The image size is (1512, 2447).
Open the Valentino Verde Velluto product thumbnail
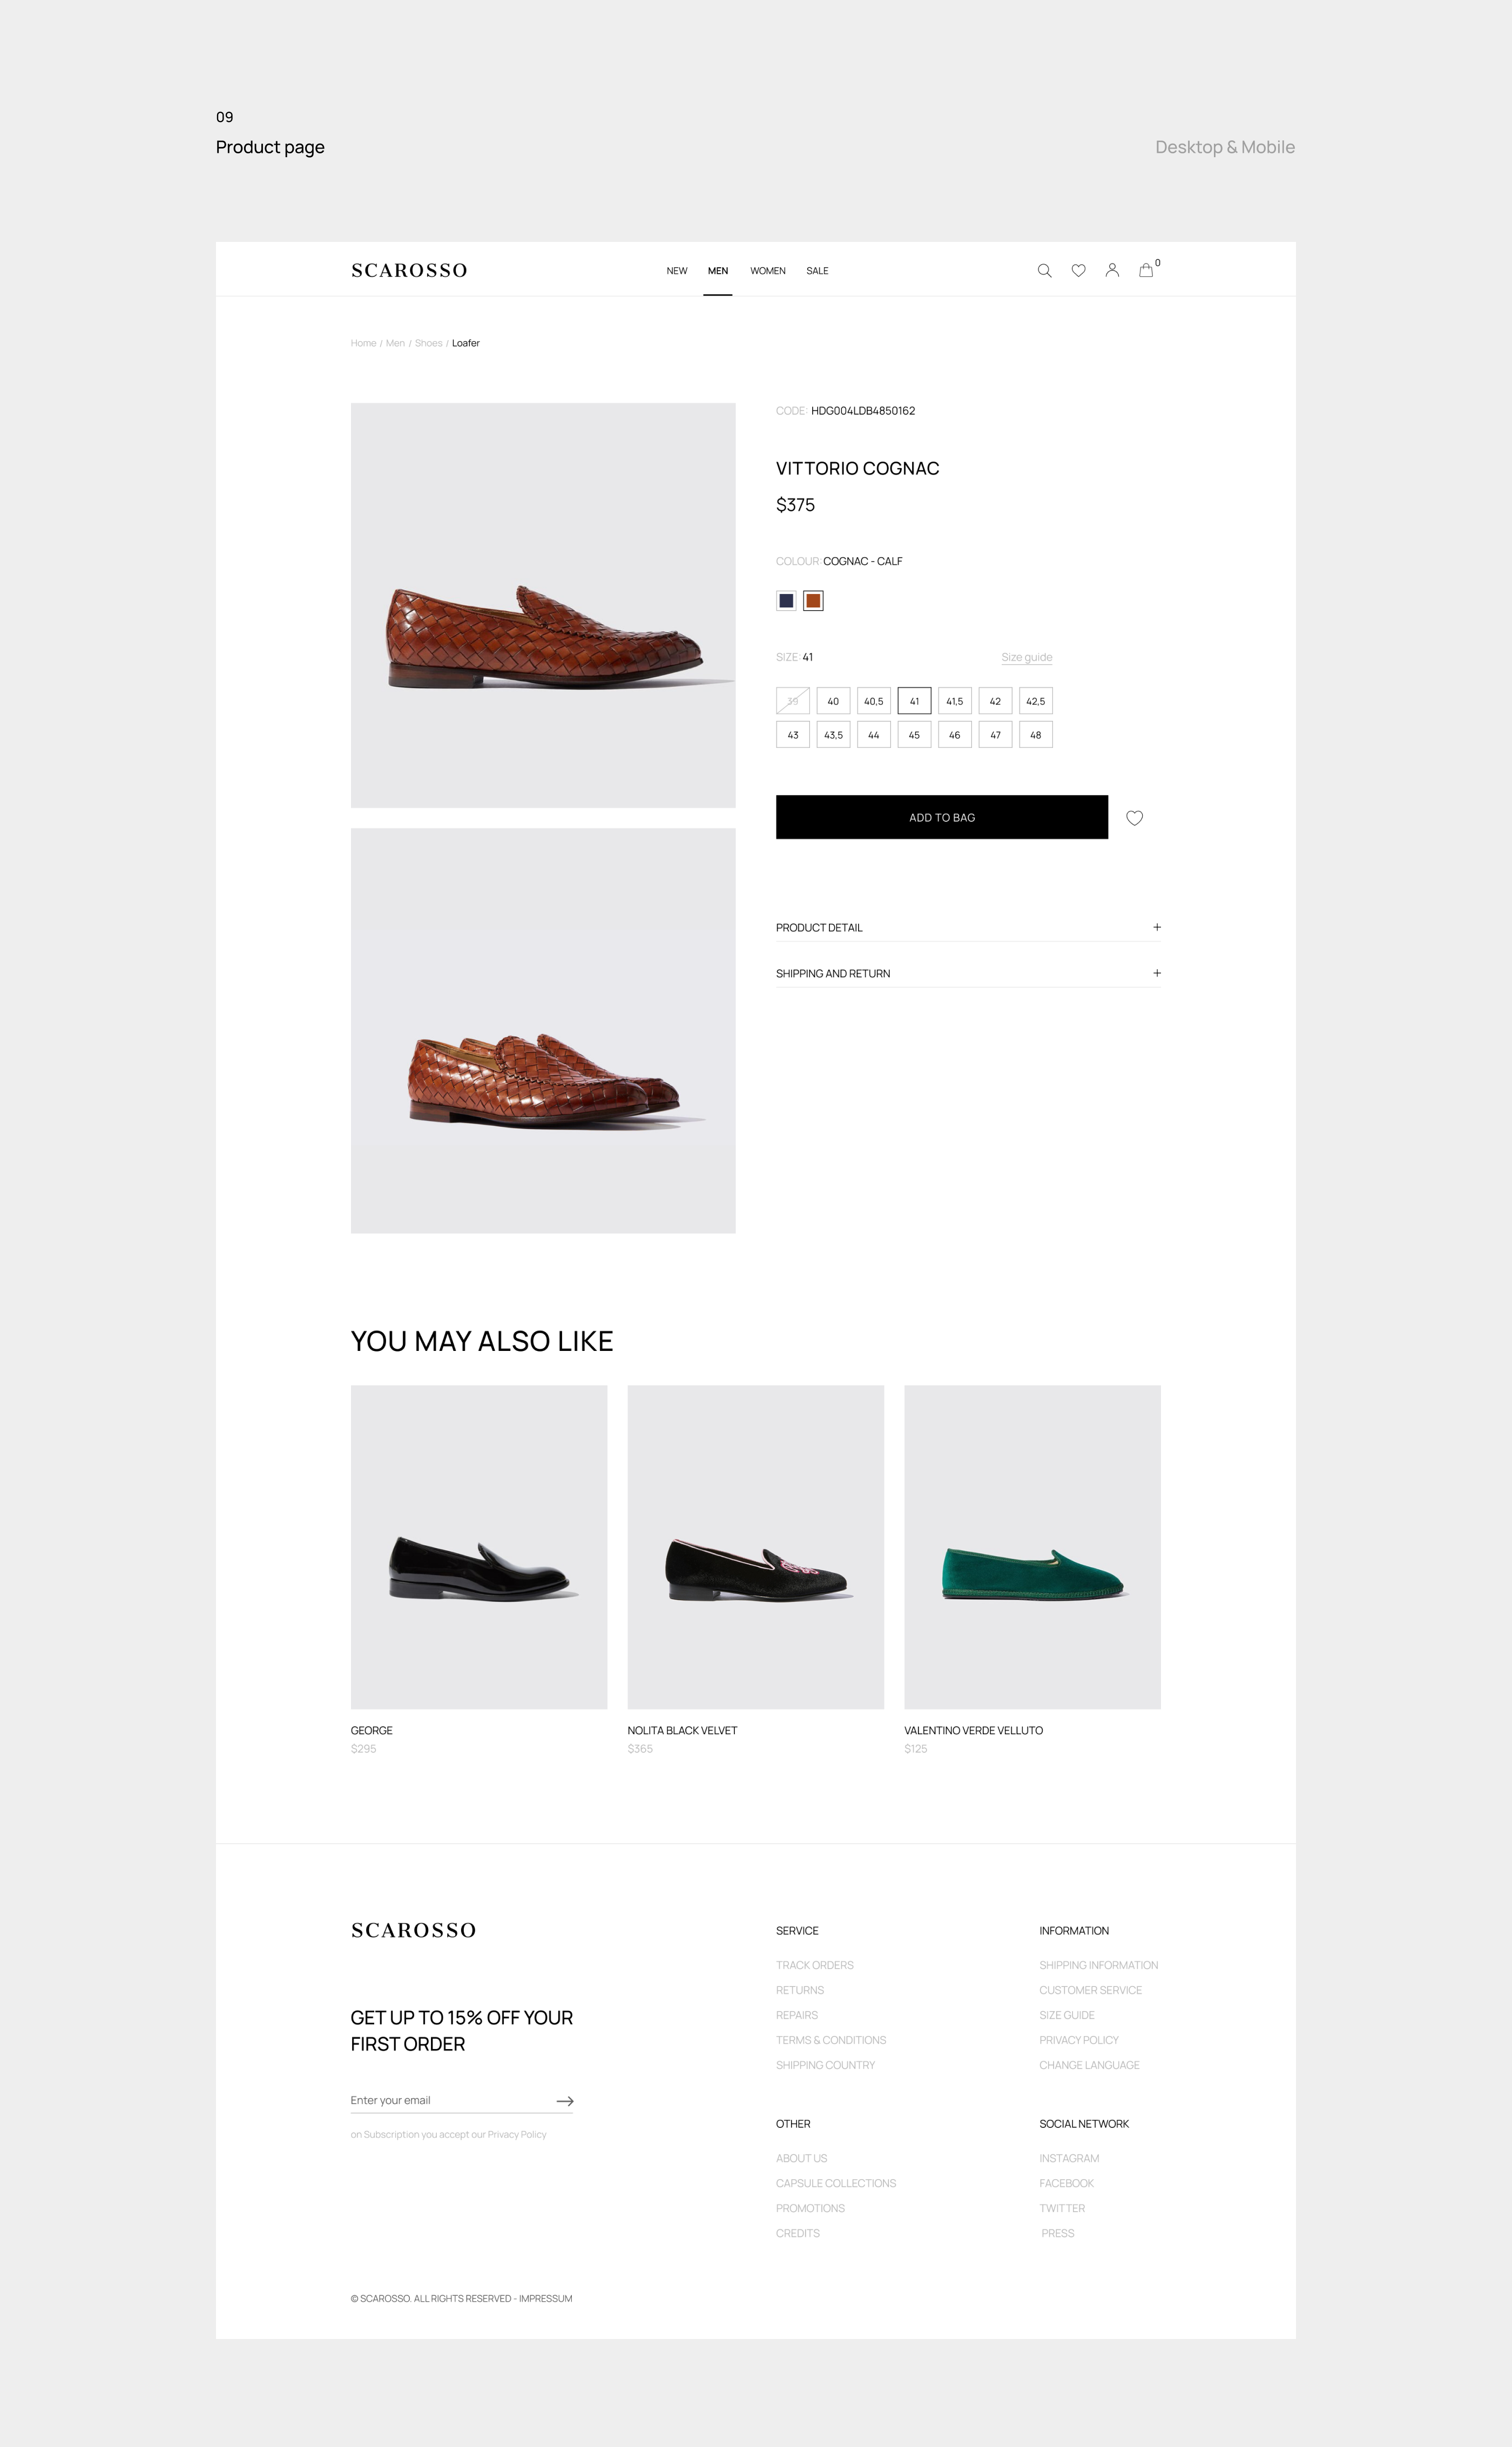click(1032, 1546)
